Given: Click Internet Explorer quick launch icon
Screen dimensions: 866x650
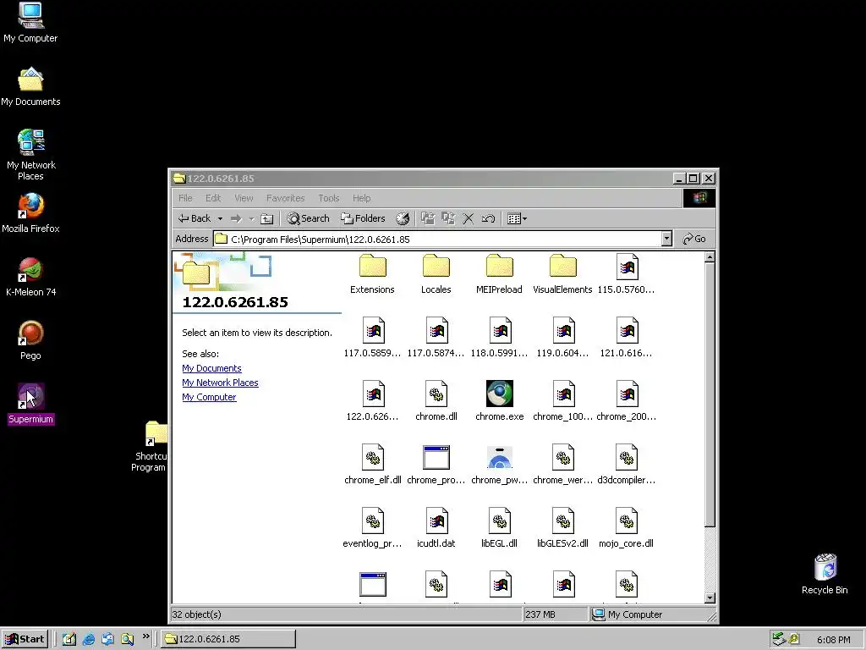Looking at the screenshot, I should pyautogui.click(x=88, y=639).
